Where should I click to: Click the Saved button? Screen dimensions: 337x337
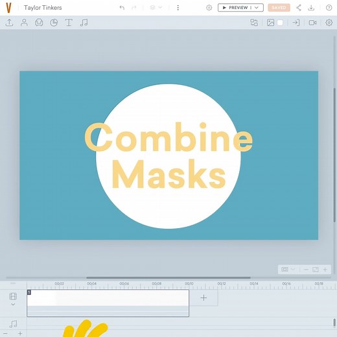click(279, 8)
